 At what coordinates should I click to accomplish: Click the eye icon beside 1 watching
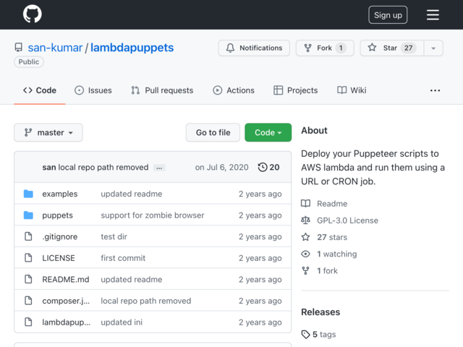point(305,254)
